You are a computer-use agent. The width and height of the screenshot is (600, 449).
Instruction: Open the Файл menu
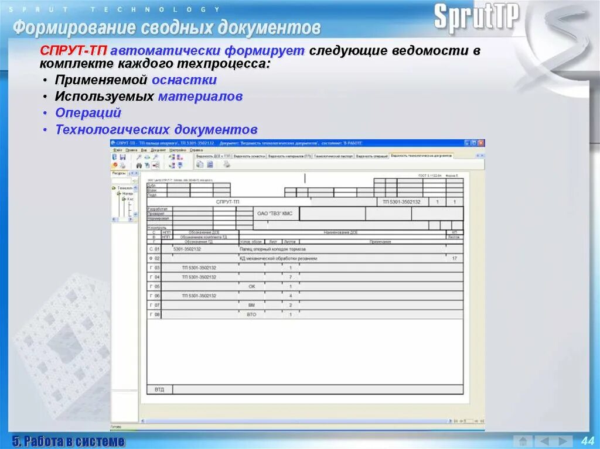pyautogui.click(x=117, y=150)
